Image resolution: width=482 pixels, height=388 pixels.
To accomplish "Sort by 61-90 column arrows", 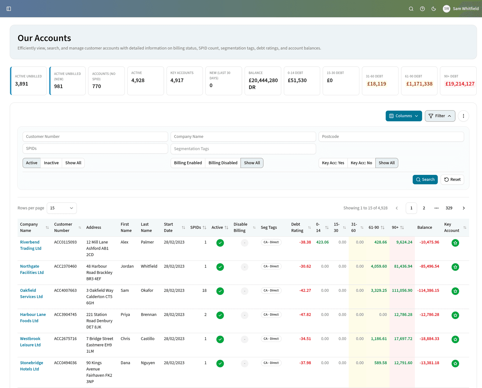I will (383, 228).
